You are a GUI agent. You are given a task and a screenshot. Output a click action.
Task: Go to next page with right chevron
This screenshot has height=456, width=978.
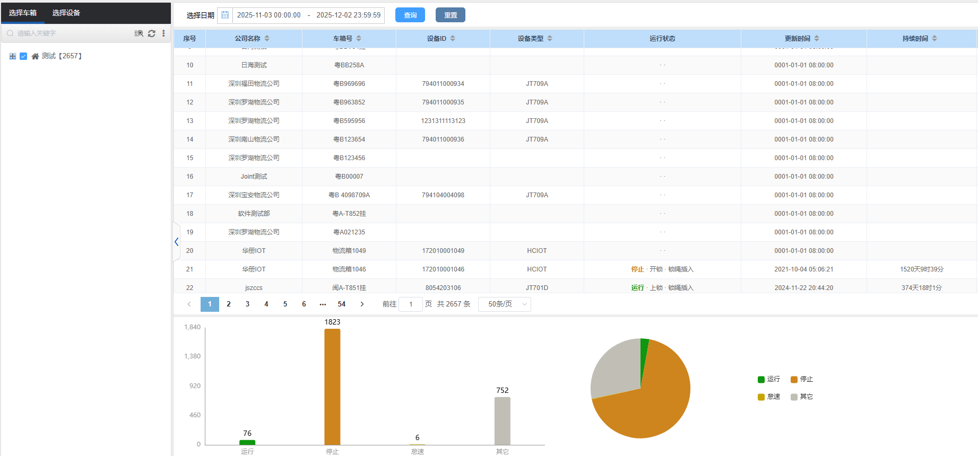362,304
